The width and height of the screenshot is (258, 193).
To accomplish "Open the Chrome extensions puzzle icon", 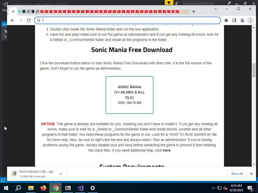I will 226,20.
